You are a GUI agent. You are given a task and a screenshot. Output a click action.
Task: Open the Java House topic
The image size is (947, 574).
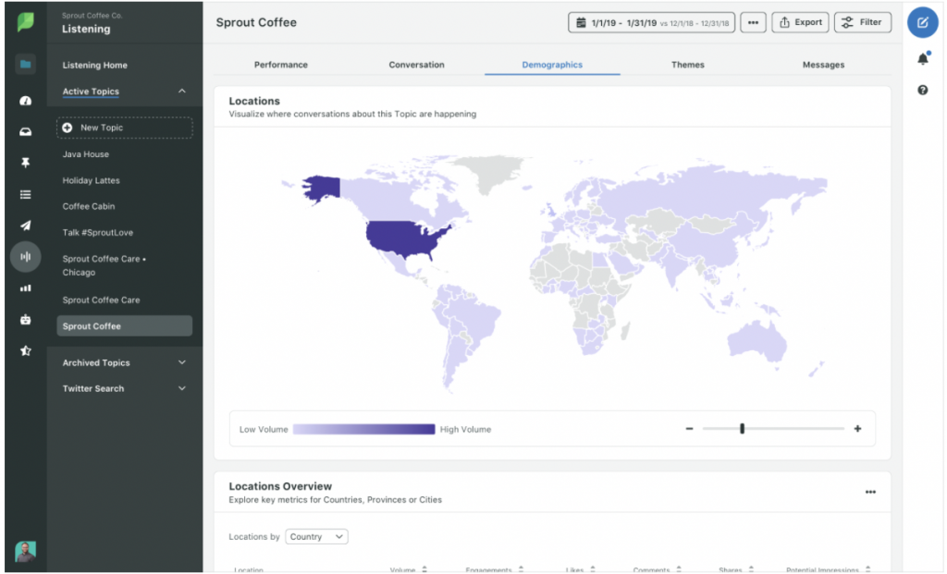(86, 154)
